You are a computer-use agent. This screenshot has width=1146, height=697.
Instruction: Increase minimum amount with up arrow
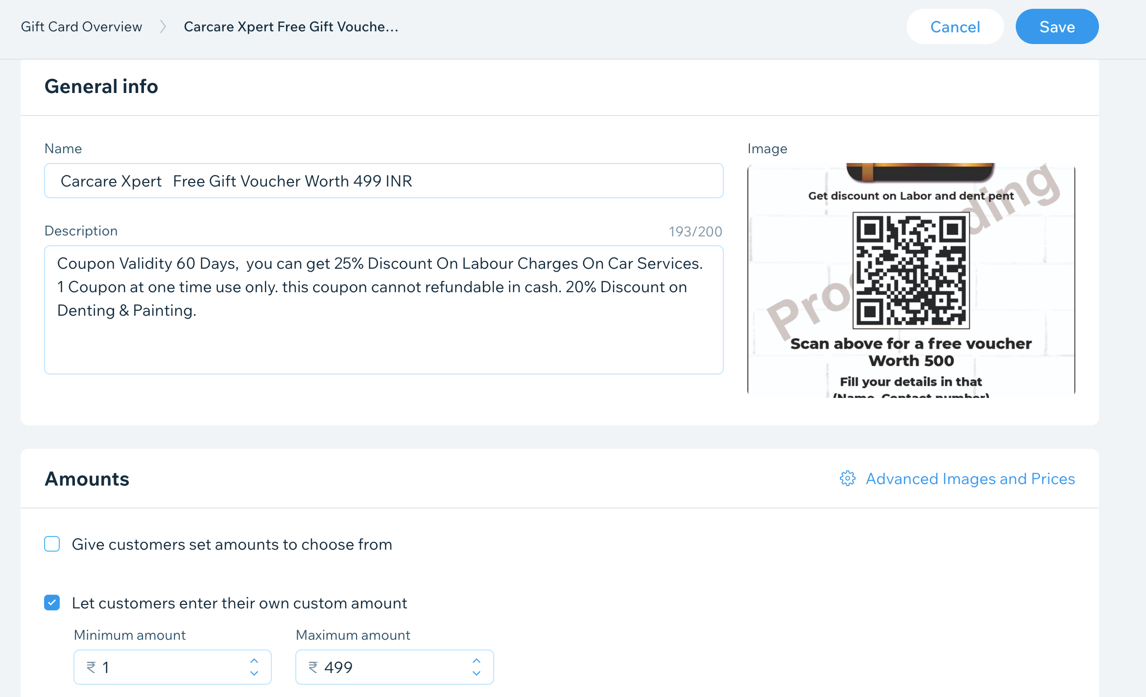[x=254, y=661]
